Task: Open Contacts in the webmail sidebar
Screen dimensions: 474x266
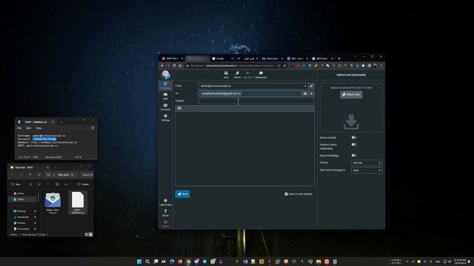Action: [165, 106]
